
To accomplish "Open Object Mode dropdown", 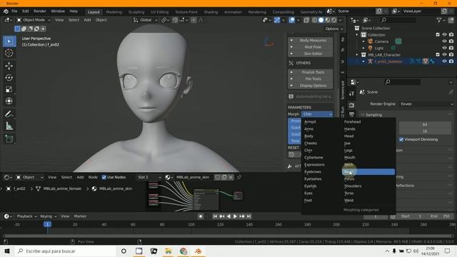I will (x=34, y=20).
